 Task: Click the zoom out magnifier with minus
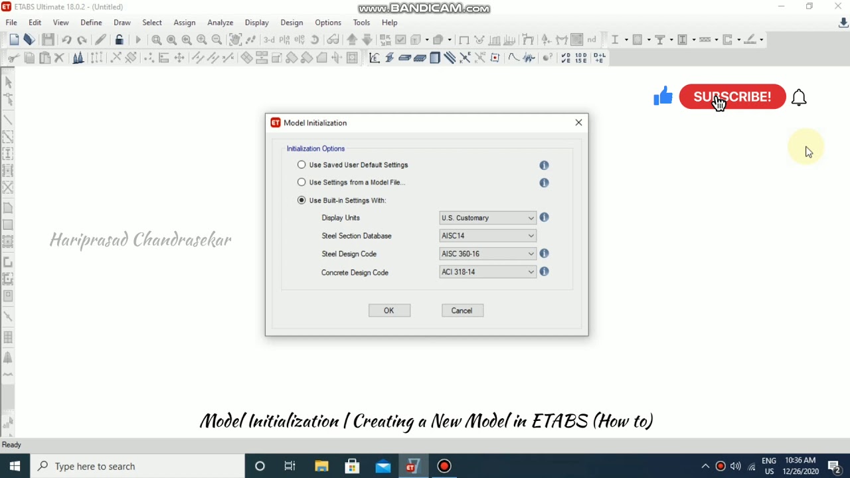point(216,40)
